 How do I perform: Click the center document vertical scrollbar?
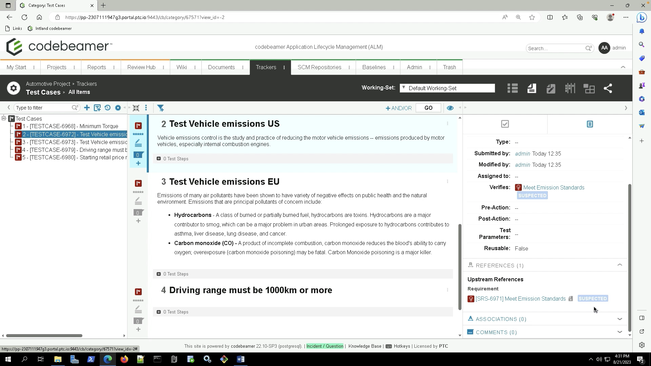coord(460,267)
